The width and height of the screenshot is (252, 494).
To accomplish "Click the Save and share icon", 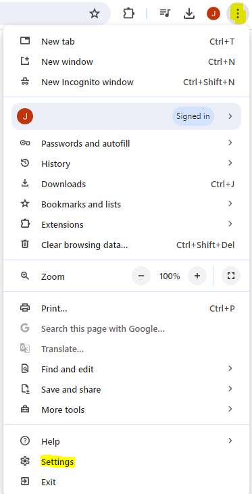I will [x=25, y=389].
